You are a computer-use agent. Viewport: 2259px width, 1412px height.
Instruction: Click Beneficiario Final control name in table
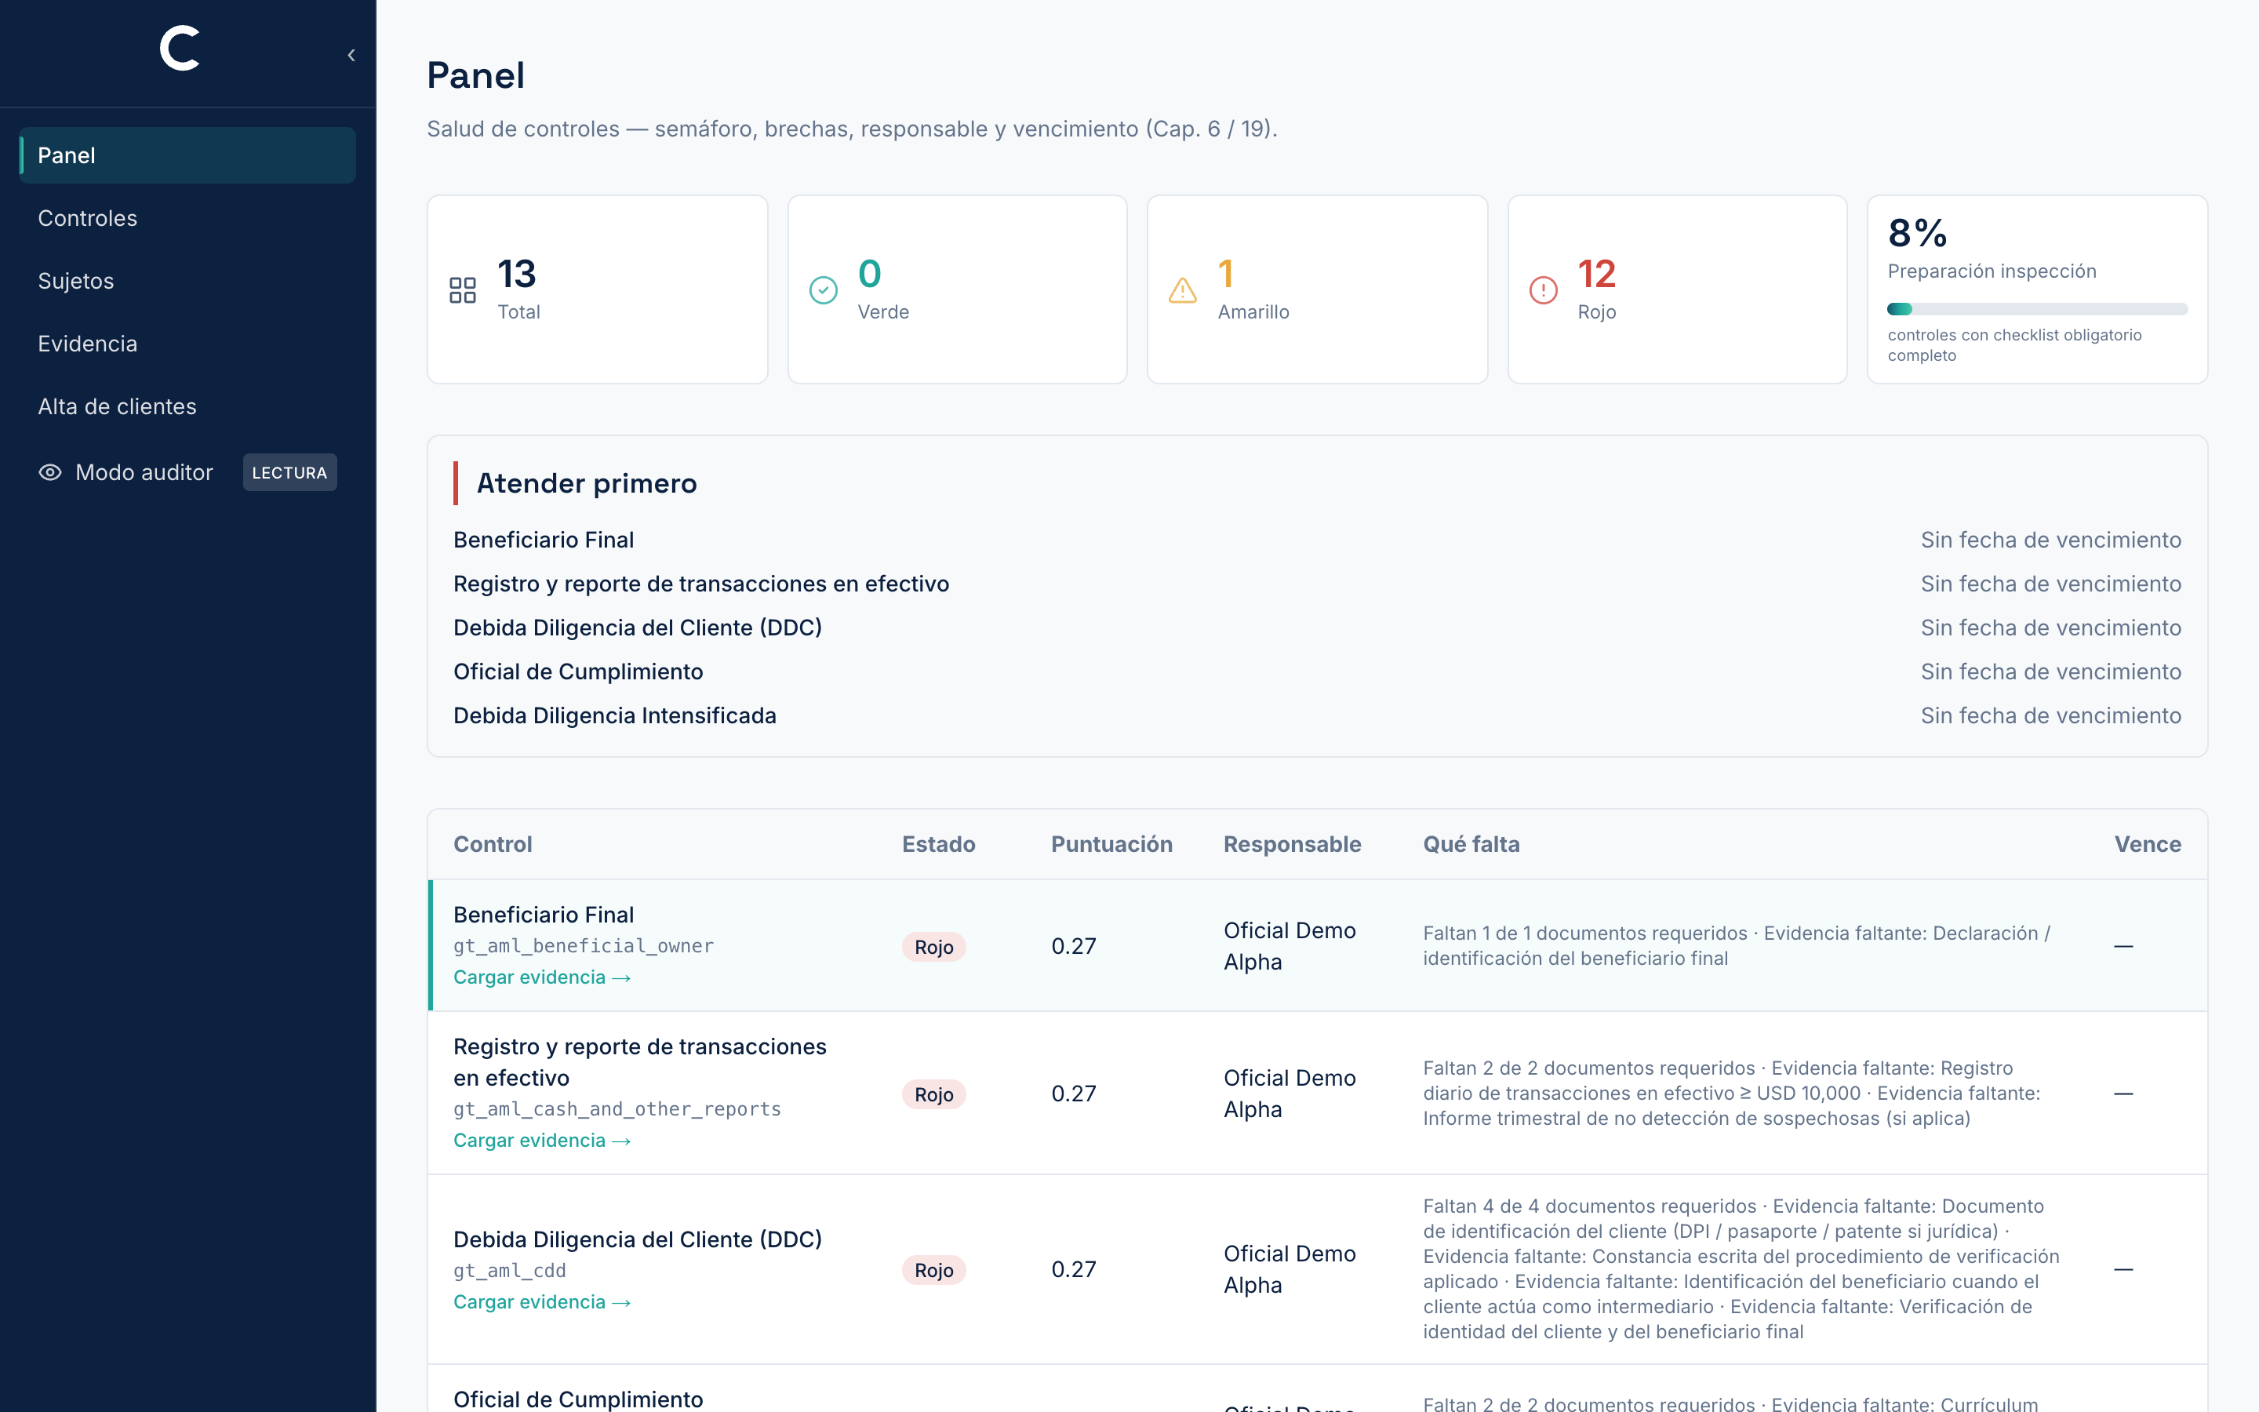544,914
